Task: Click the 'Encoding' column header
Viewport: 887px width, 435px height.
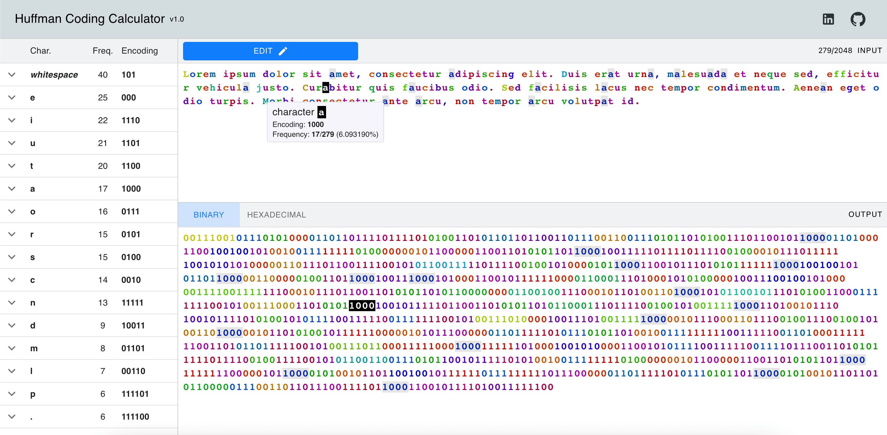Action: pos(139,51)
